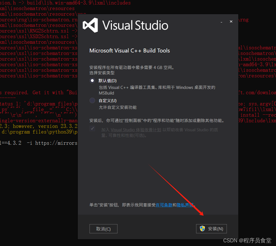The height and width of the screenshot is (246, 276).
Task: Click the 安装(N) install button
Action: point(211,229)
